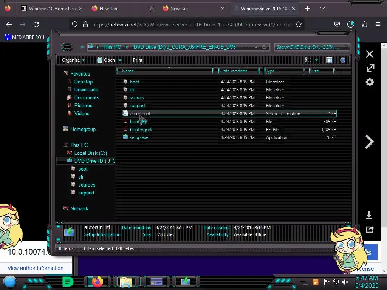Close the Windows 10 Home Insider tab
Image resolution: width=387 pixels, height=290 pixels.
coord(81,9)
